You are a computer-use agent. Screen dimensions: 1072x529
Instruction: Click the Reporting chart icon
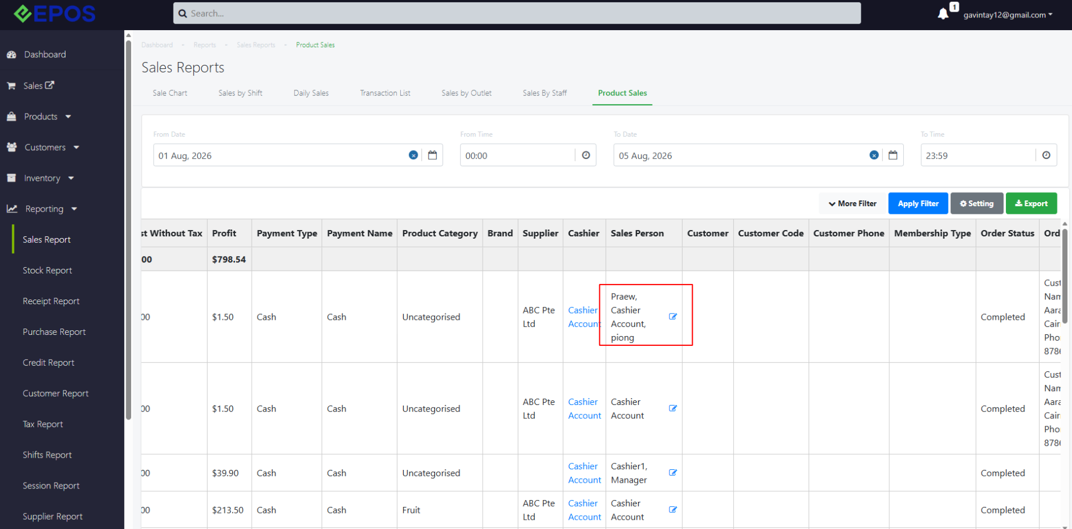(x=12, y=209)
